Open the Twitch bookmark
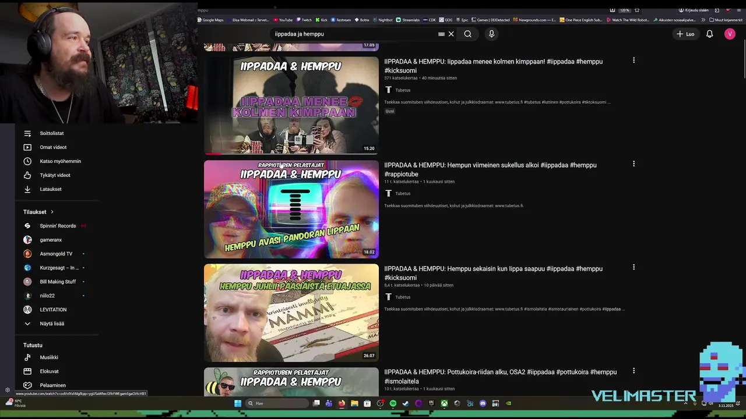Viewport: 746px width, 419px height. click(304, 20)
